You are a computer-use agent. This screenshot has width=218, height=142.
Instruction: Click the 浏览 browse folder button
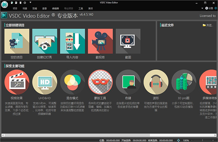tap(208, 25)
